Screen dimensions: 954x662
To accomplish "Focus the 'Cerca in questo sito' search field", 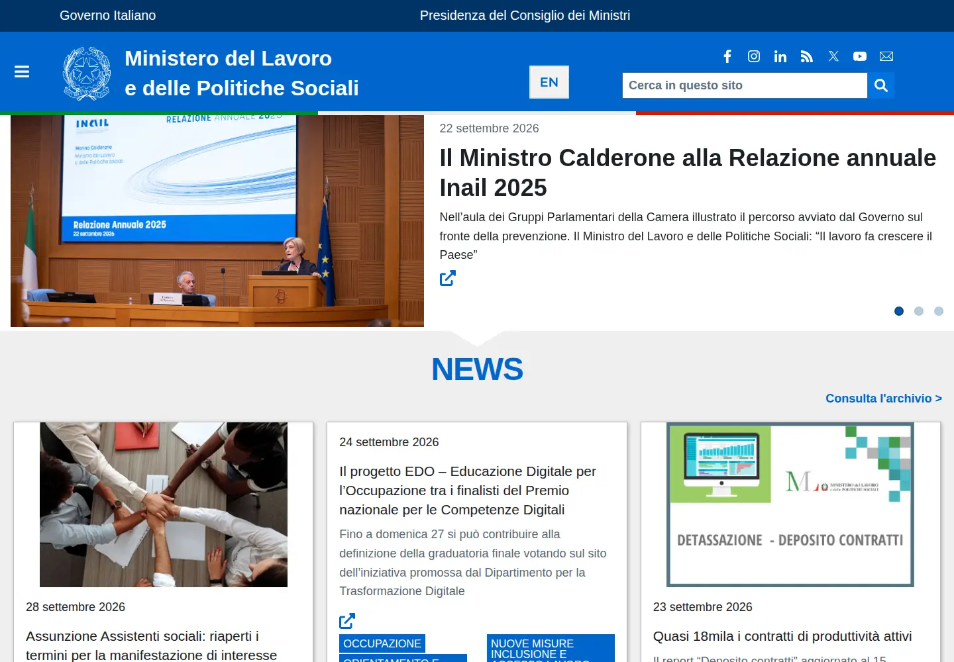I will tap(745, 85).
